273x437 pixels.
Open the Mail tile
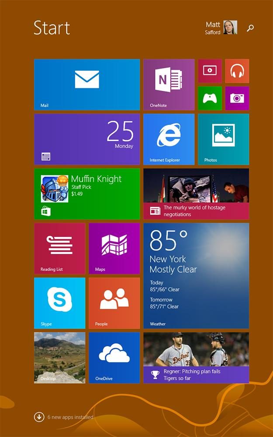[87, 84]
